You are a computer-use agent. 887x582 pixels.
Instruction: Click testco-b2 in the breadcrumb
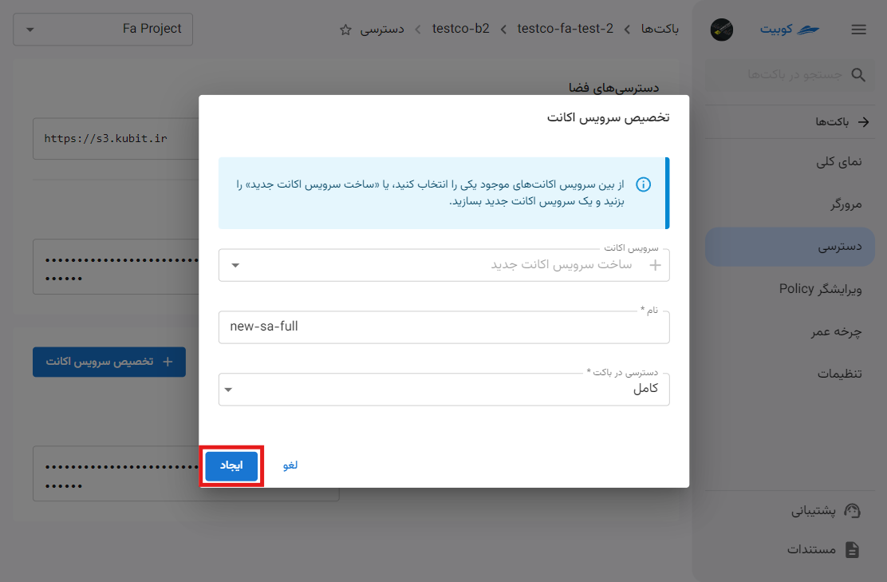pyautogui.click(x=460, y=29)
